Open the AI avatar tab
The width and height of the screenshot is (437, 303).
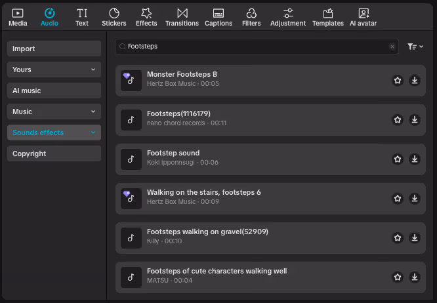point(364,17)
